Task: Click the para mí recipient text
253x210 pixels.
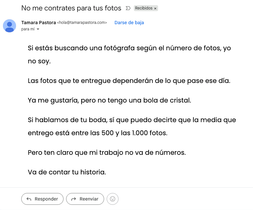Action: click(x=28, y=29)
